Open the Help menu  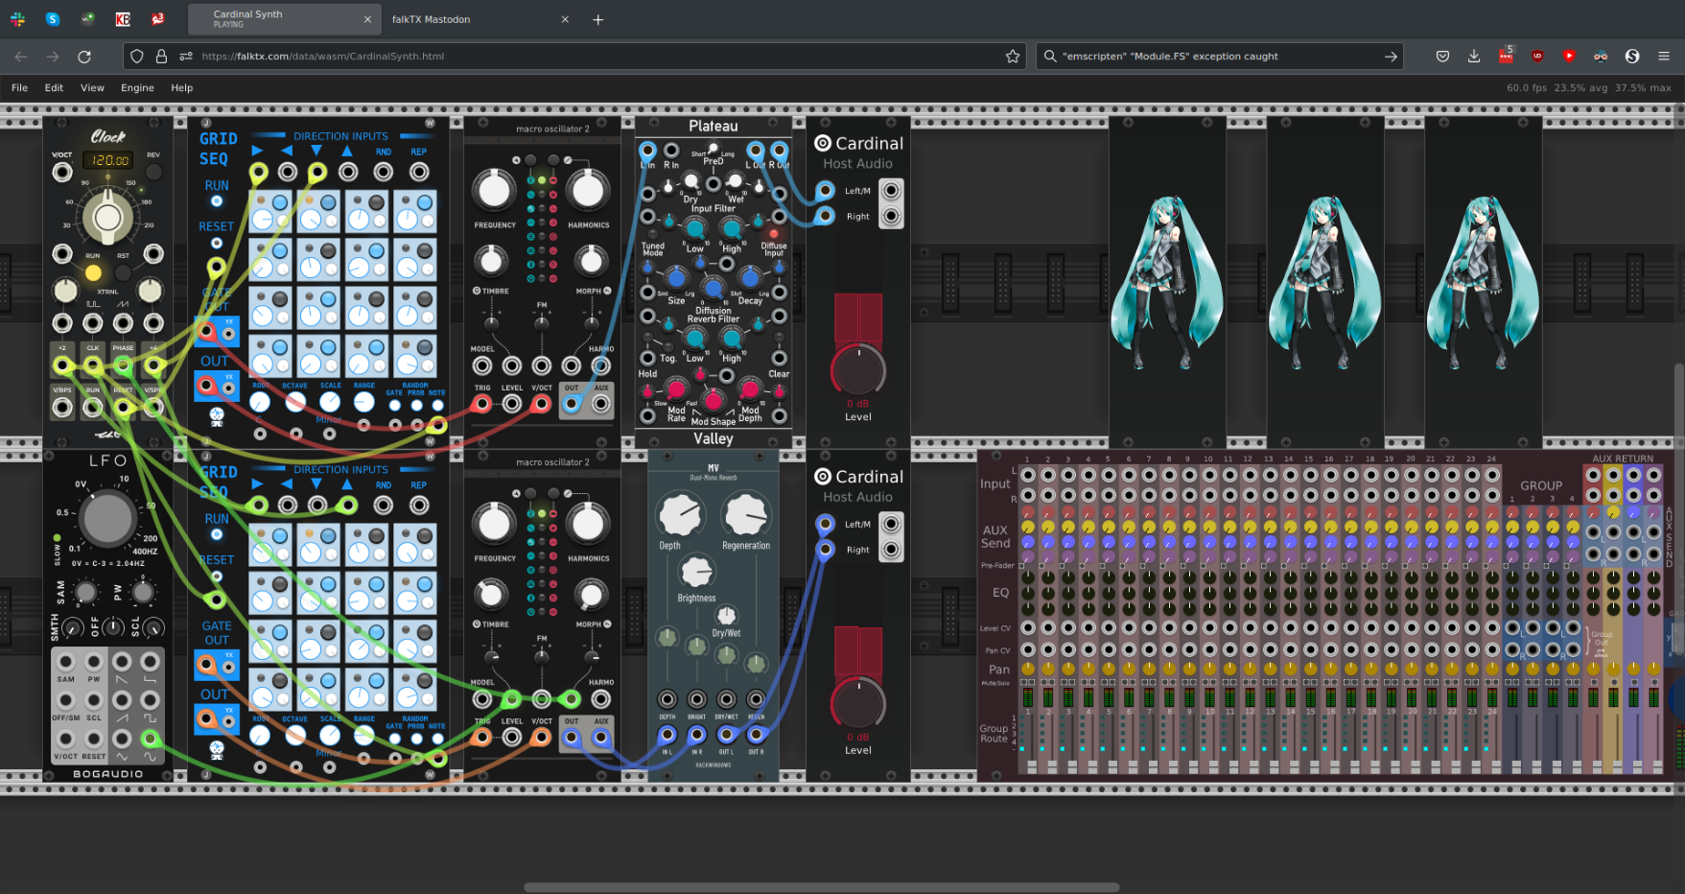182,87
